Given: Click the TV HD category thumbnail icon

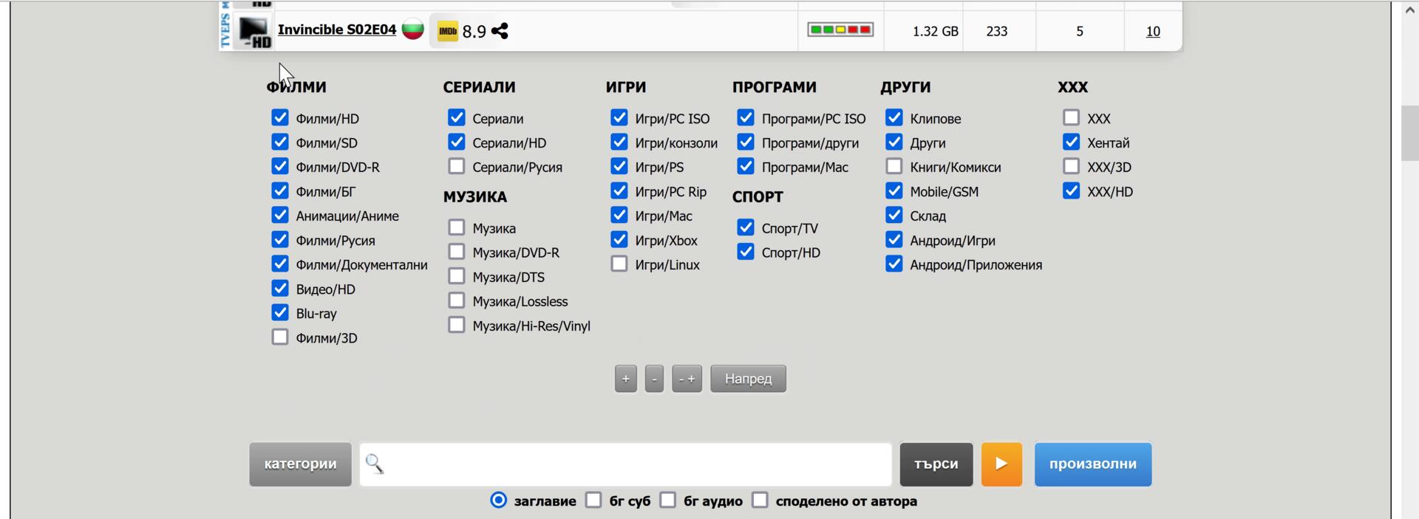Looking at the screenshot, I should click(253, 32).
